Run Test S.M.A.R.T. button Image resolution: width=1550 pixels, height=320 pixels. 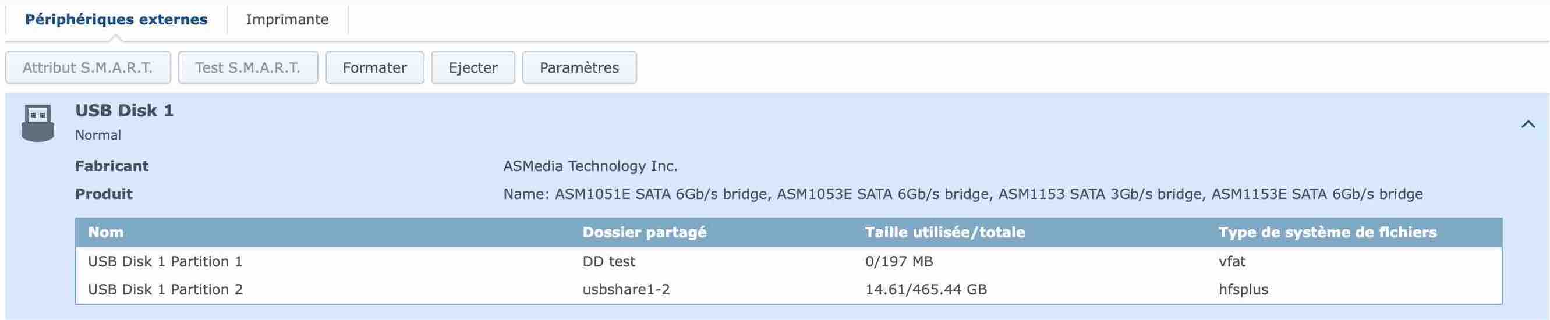[x=247, y=68]
